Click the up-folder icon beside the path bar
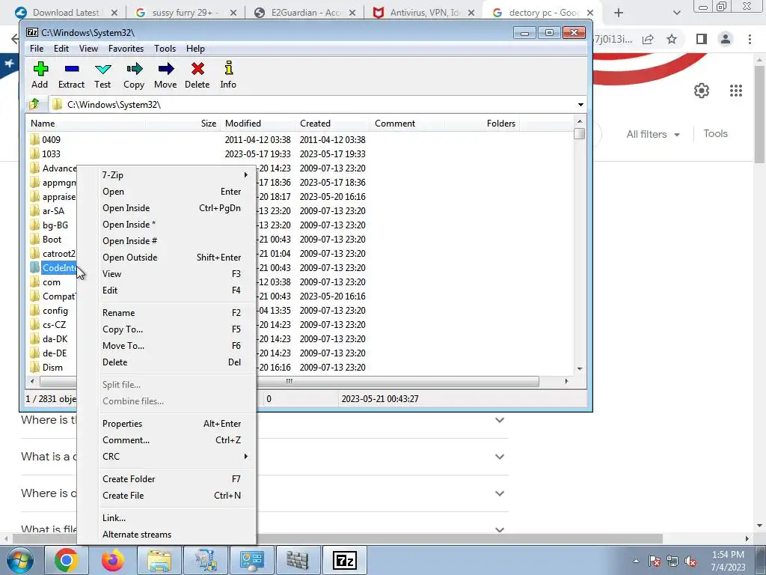 [34, 104]
